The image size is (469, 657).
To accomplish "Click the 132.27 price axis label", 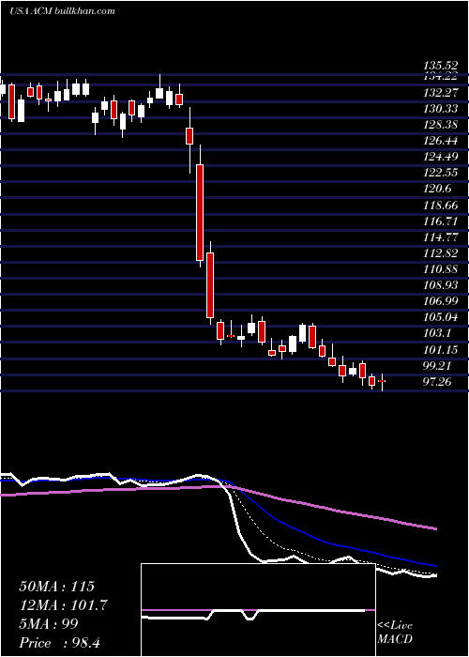I will (x=440, y=93).
